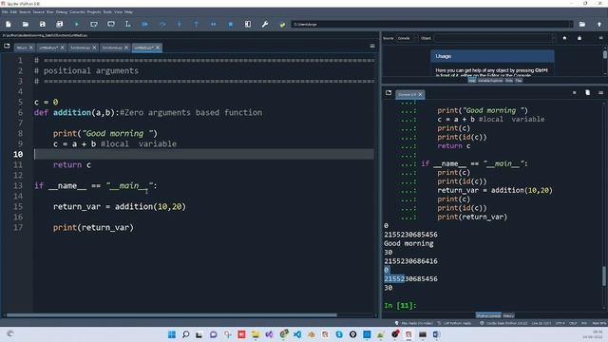Open the Help menu in the menu bar

[x=128, y=12]
